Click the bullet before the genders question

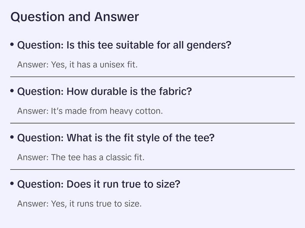[12, 45]
